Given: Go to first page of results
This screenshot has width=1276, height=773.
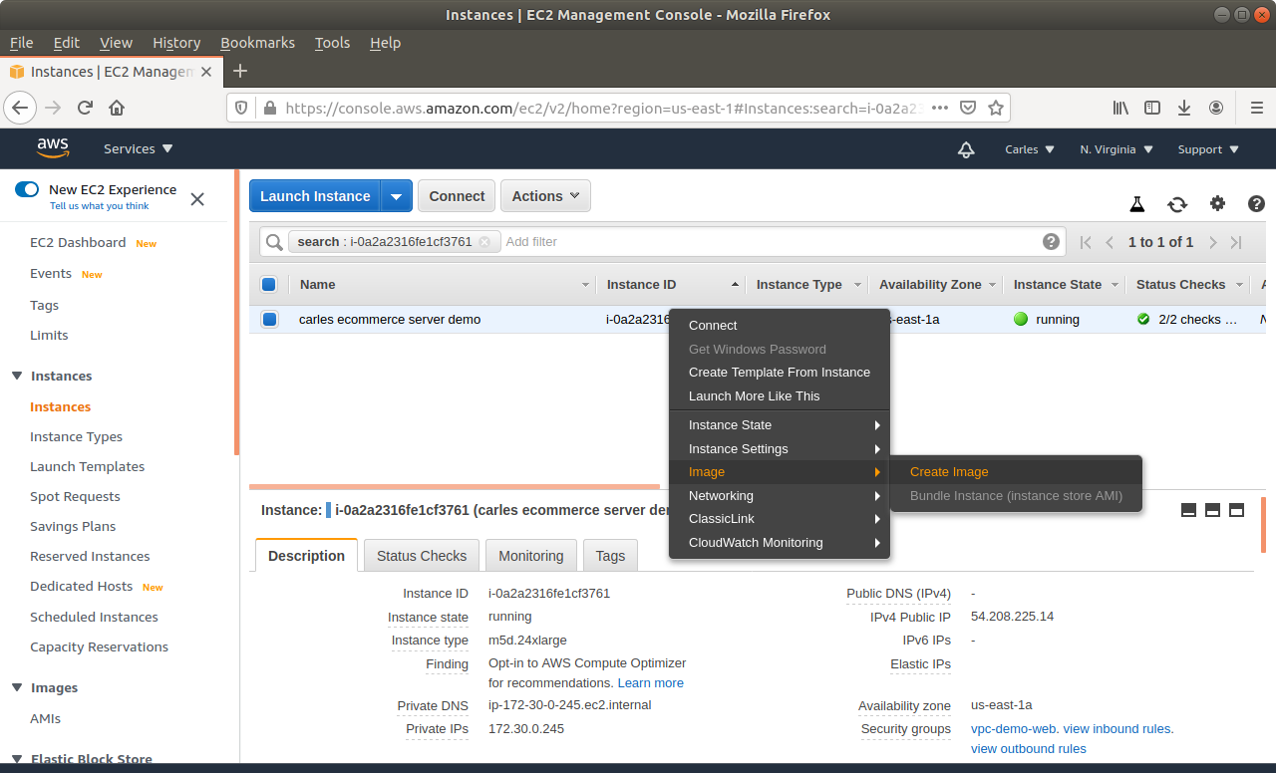Looking at the screenshot, I should click(x=1086, y=242).
